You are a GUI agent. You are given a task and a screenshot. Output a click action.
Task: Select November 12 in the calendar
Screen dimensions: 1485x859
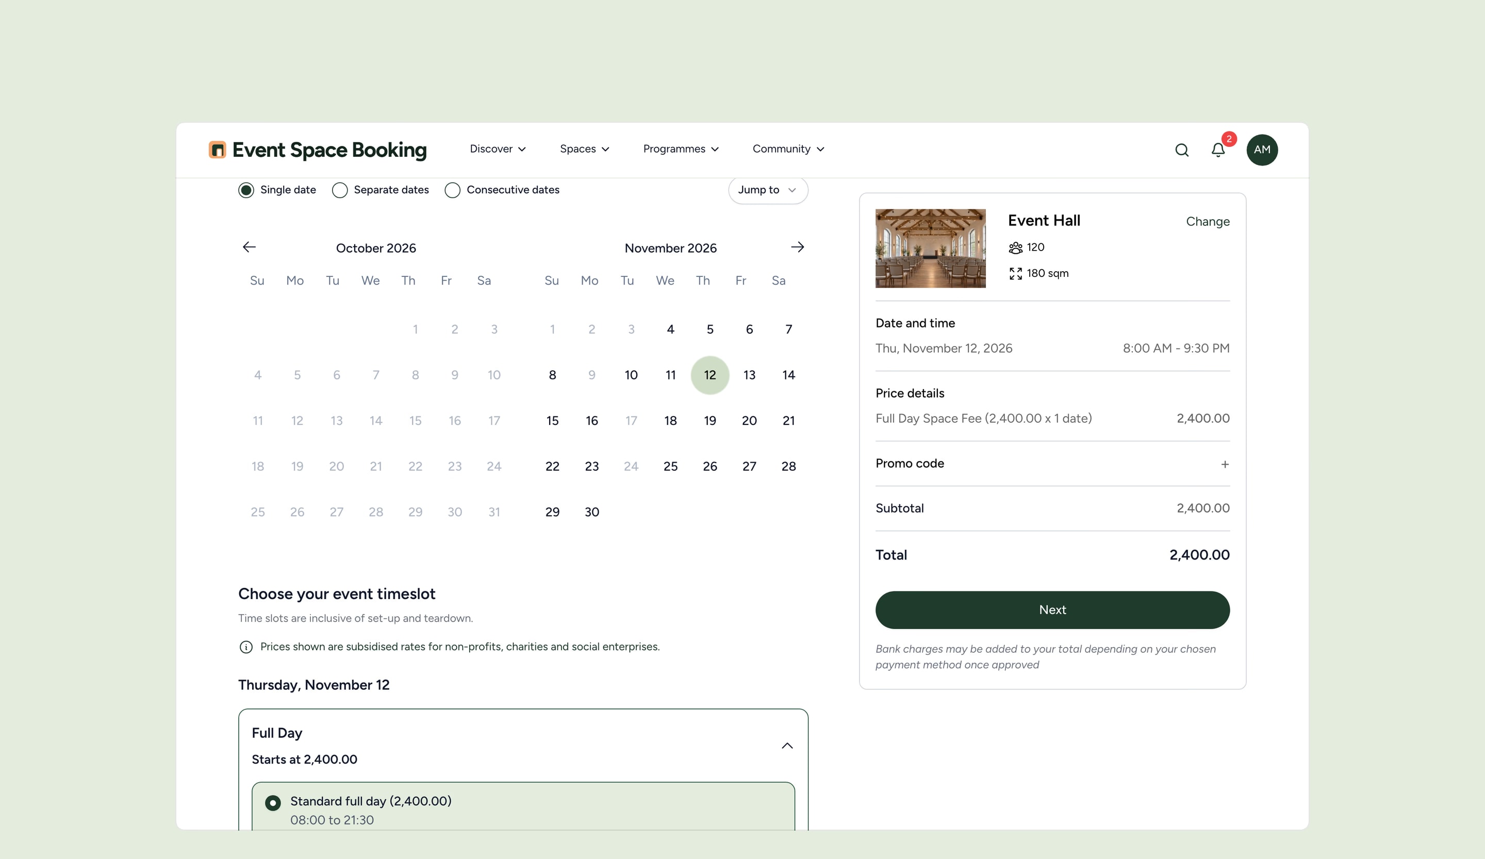709,375
